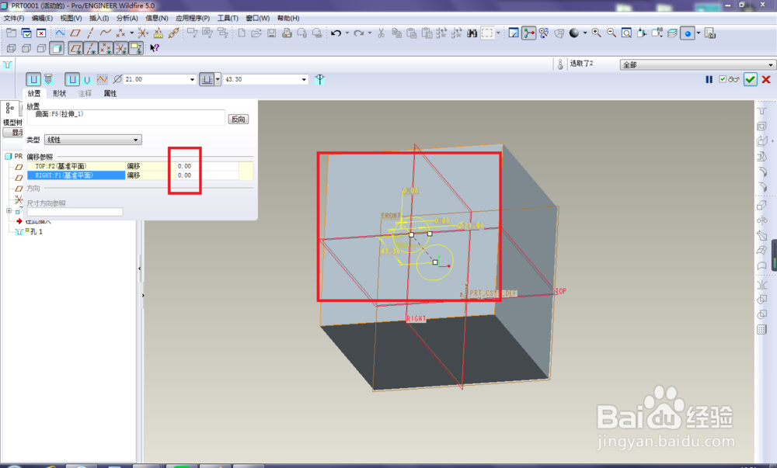777x468 pixels.
Task: Click the context help arrow icon
Action: [x=155, y=48]
